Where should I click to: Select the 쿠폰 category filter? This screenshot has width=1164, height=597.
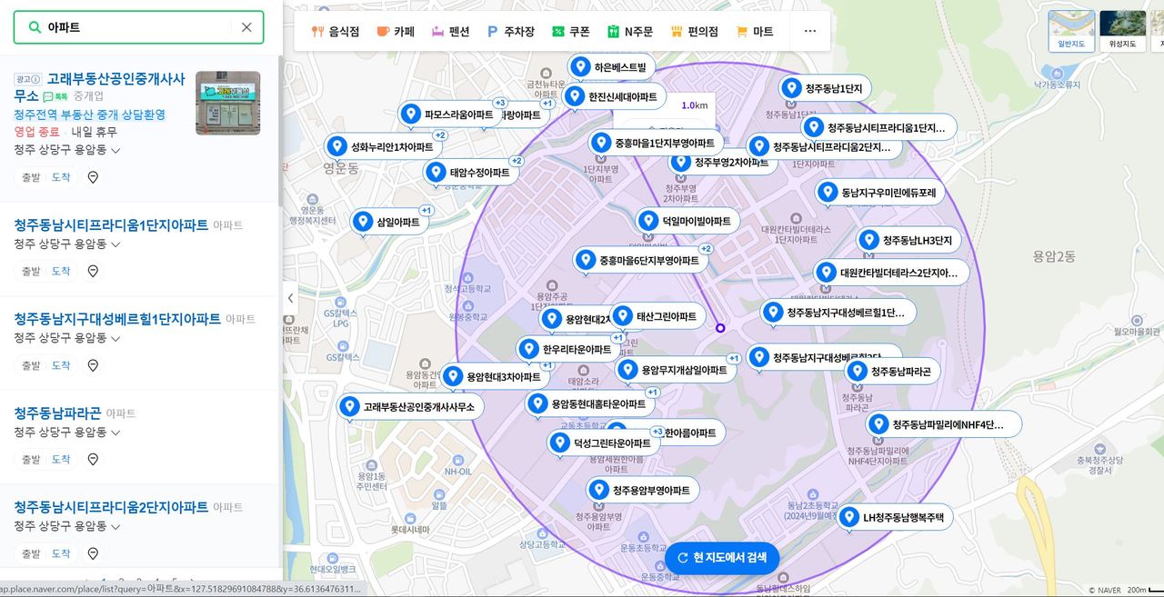[570, 31]
